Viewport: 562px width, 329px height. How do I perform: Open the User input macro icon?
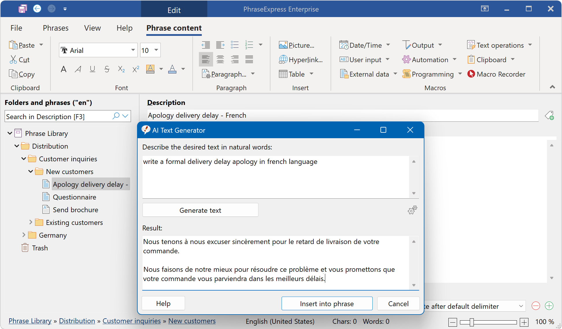pos(343,60)
